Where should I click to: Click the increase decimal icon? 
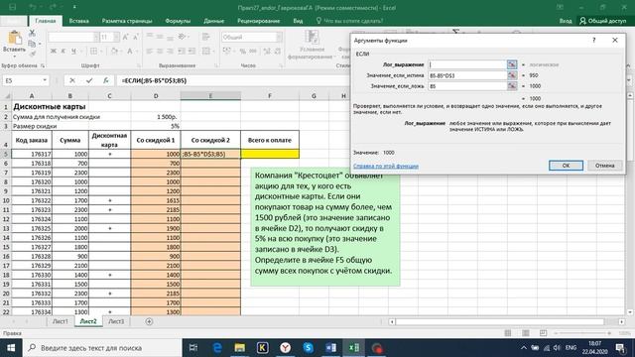[x=267, y=51]
